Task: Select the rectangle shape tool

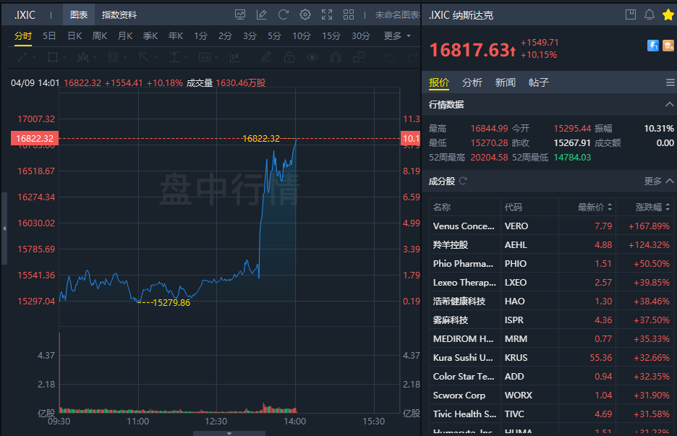Action: click(x=53, y=57)
